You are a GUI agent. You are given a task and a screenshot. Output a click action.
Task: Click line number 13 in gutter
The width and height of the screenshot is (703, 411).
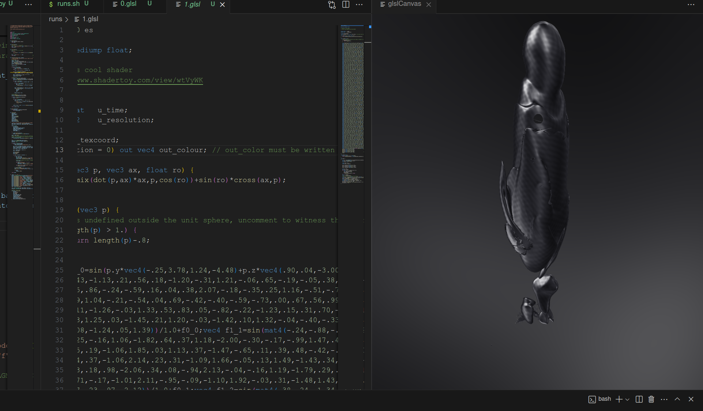point(59,150)
